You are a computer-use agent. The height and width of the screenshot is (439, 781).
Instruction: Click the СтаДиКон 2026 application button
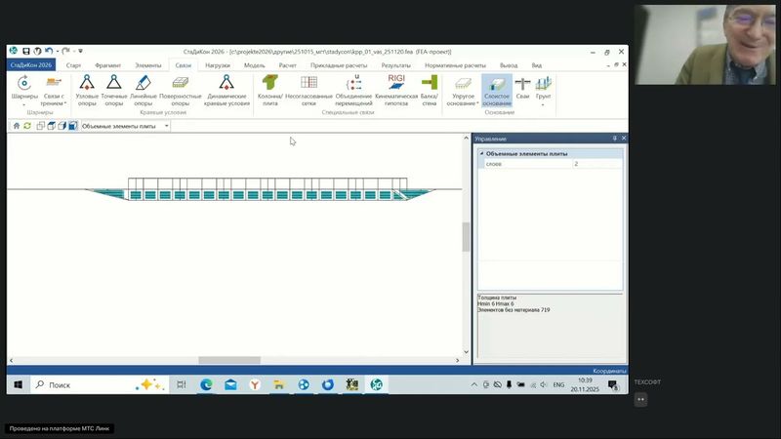tap(32, 64)
